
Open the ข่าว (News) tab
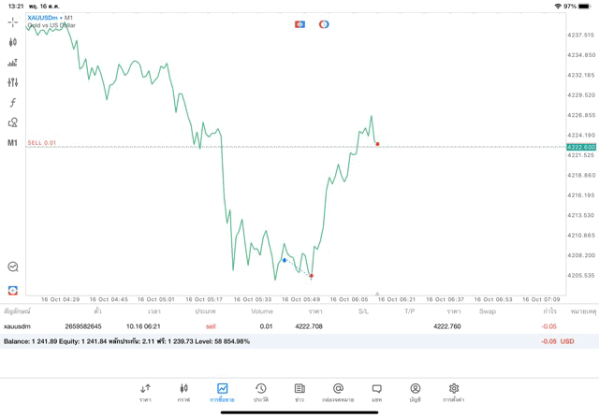coord(299,393)
